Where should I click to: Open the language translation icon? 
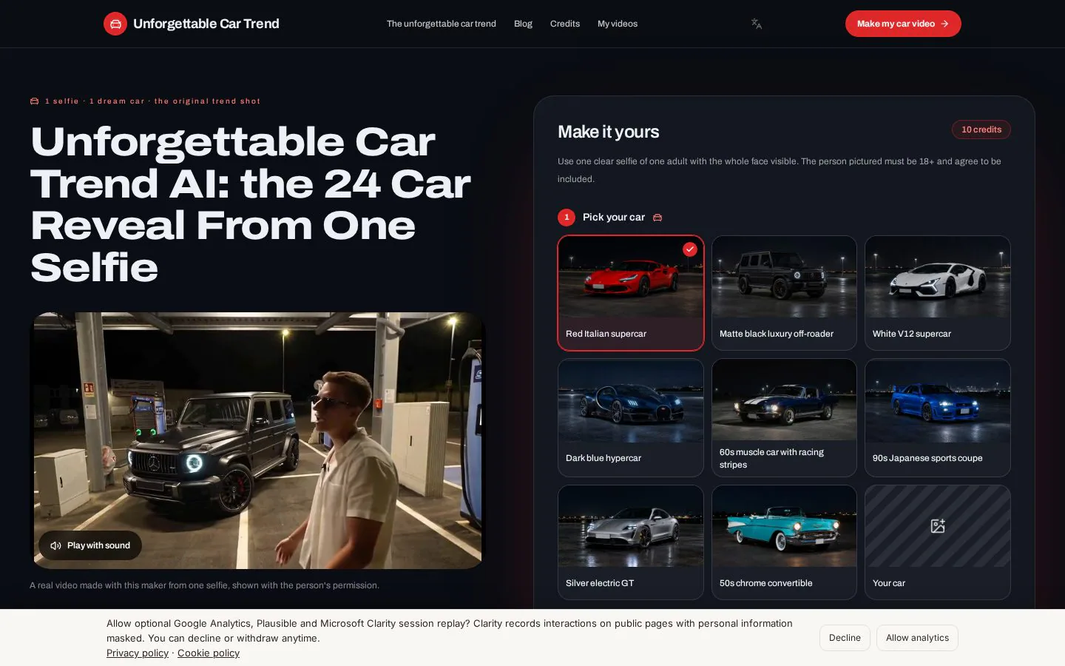pyautogui.click(x=756, y=24)
